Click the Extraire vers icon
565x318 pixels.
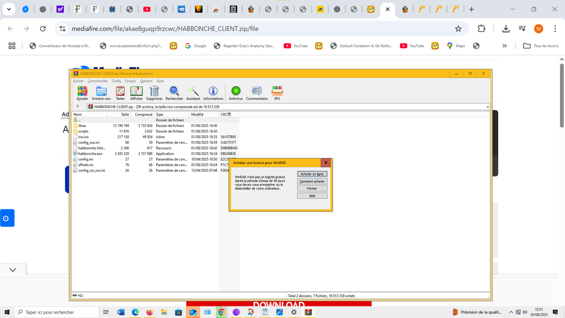(x=101, y=92)
